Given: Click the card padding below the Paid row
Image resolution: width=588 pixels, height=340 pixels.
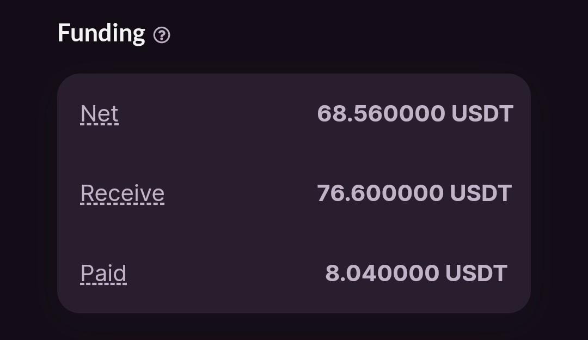Looking at the screenshot, I should click(294, 299).
